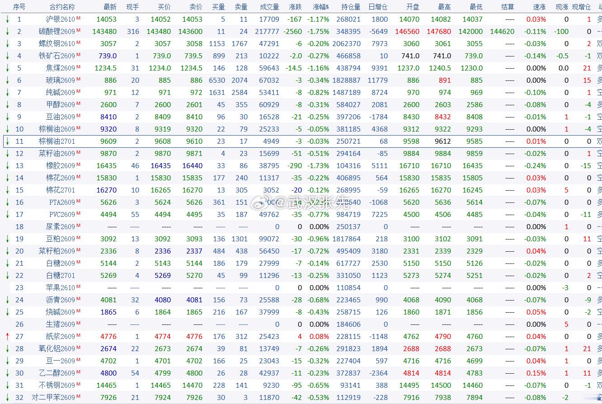
Task: Click green down arrow beside 沪银2610
Action: 8,19
